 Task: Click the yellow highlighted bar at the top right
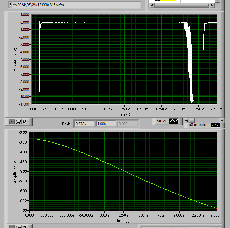[168, 0]
